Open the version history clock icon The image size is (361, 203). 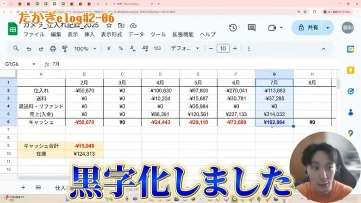tap(233, 28)
